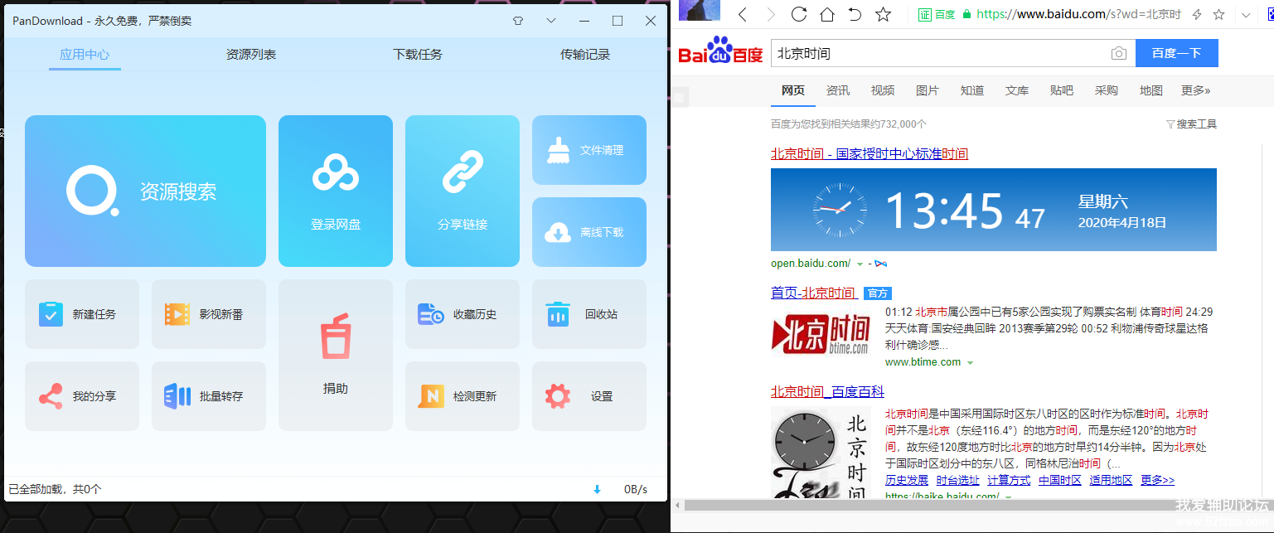This screenshot has height=533, width=1274.
Task: Follow the 适用地区 sublink
Action: [1111, 480]
